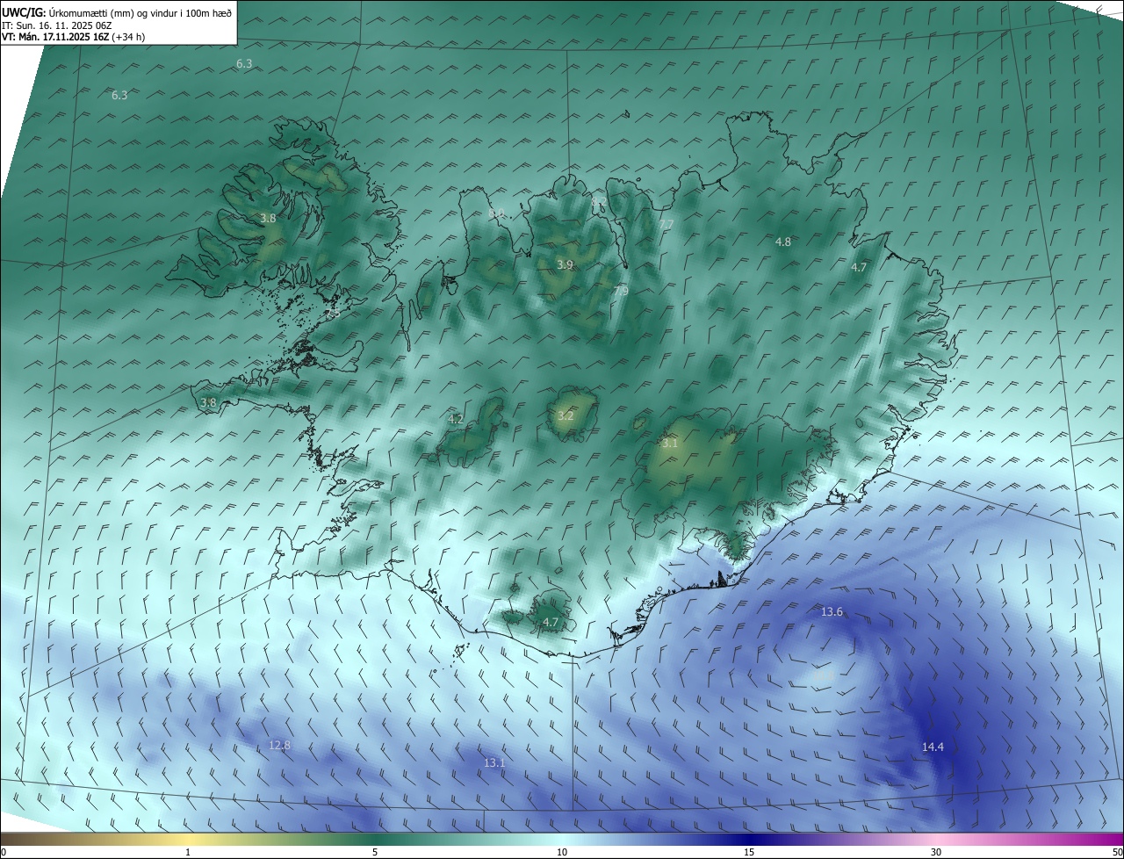This screenshot has height=859, width=1124.
Task: Click the 4.7 label near the east coast
Action: [859, 267]
